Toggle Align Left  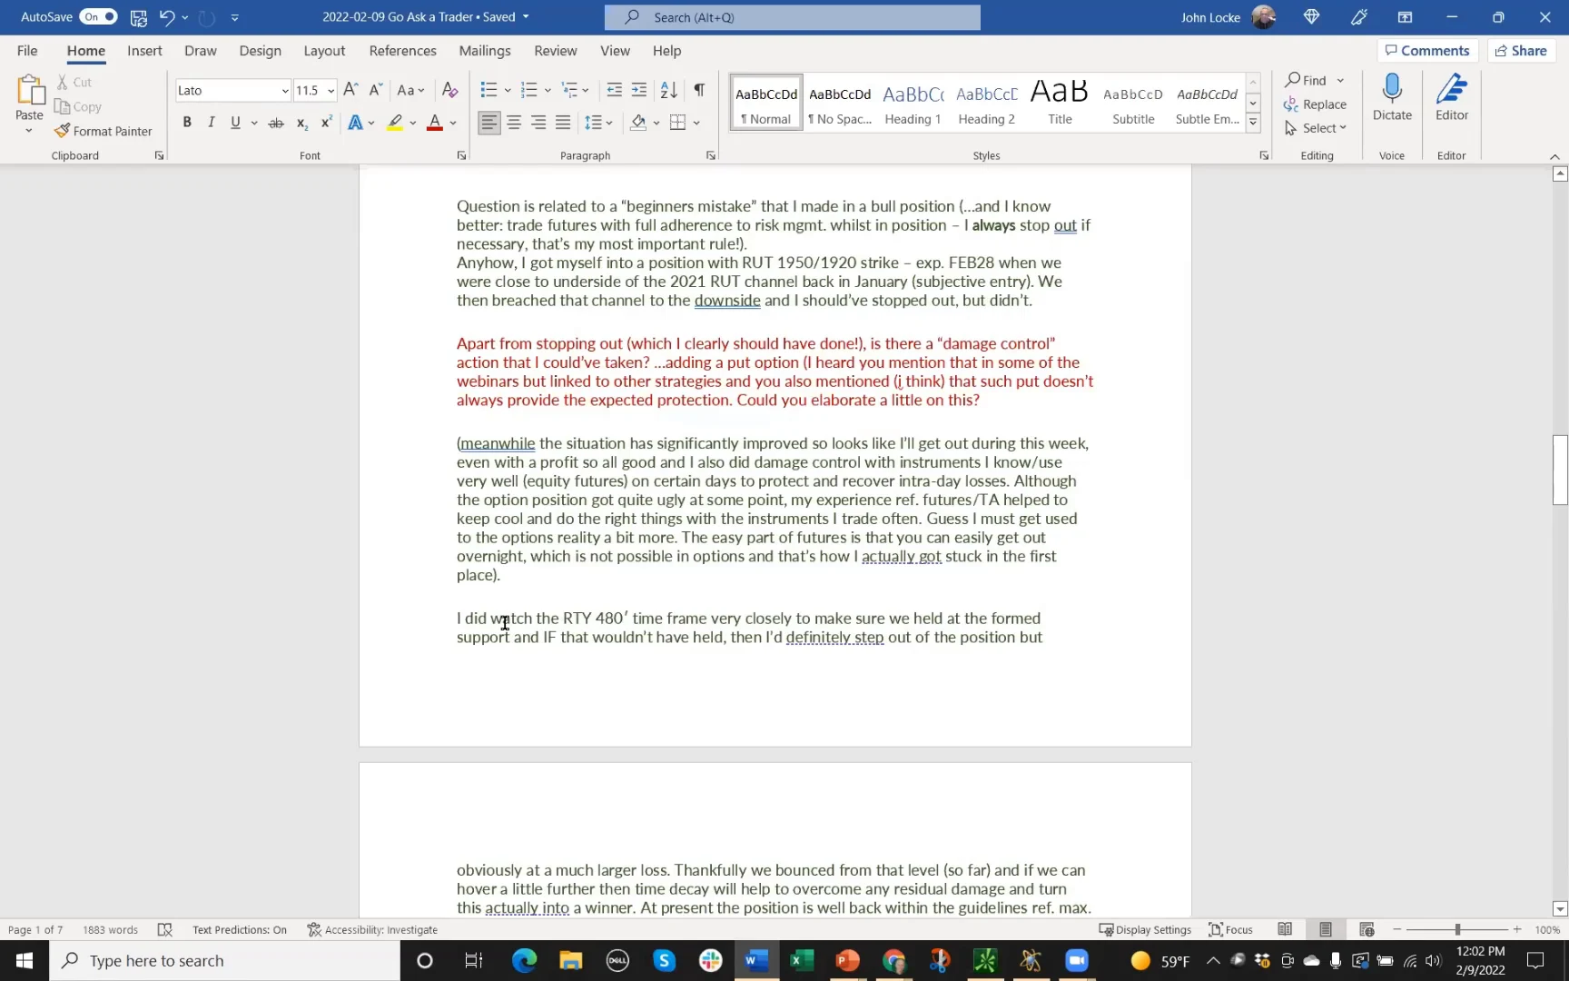pos(488,123)
